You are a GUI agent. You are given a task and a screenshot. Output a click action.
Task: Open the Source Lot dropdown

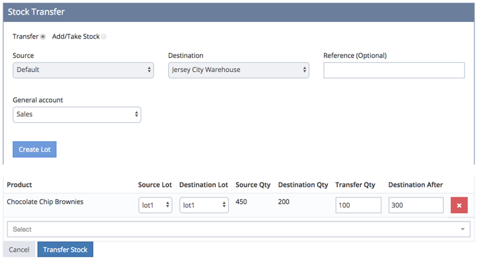tap(155, 205)
